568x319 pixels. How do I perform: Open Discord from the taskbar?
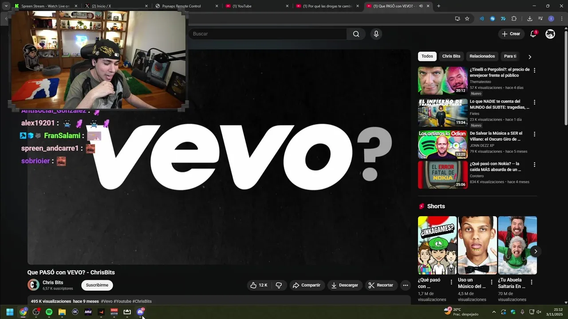pyautogui.click(x=140, y=312)
